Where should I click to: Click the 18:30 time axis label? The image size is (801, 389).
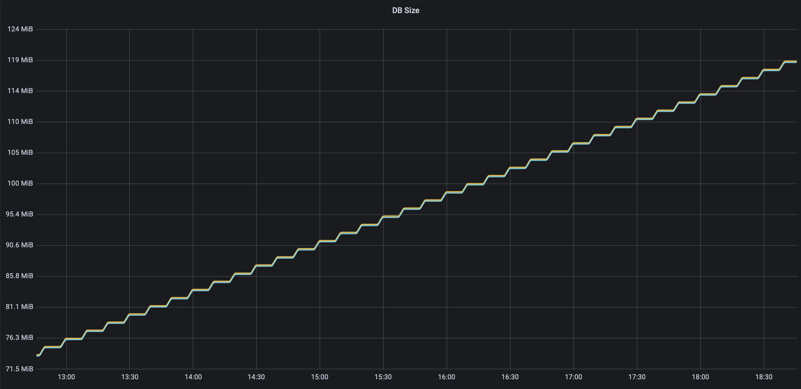click(x=764, y=377)
